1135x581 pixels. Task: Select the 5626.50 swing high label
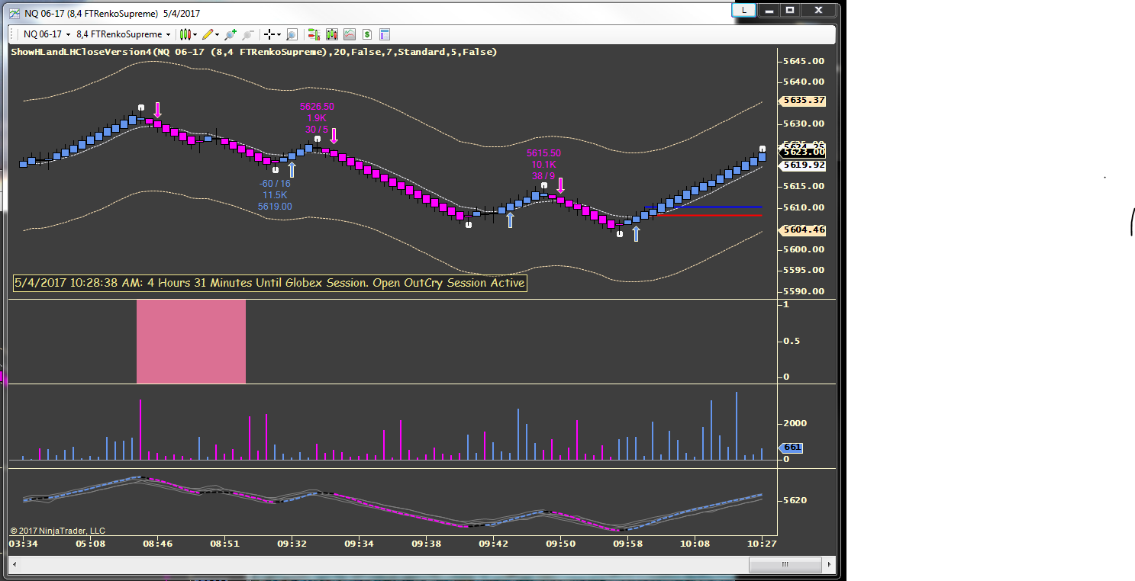[317, 107]
